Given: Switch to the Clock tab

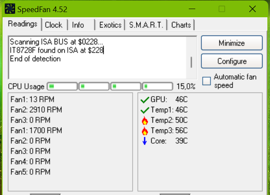Looking at the screenshot, I should (54, 25).
